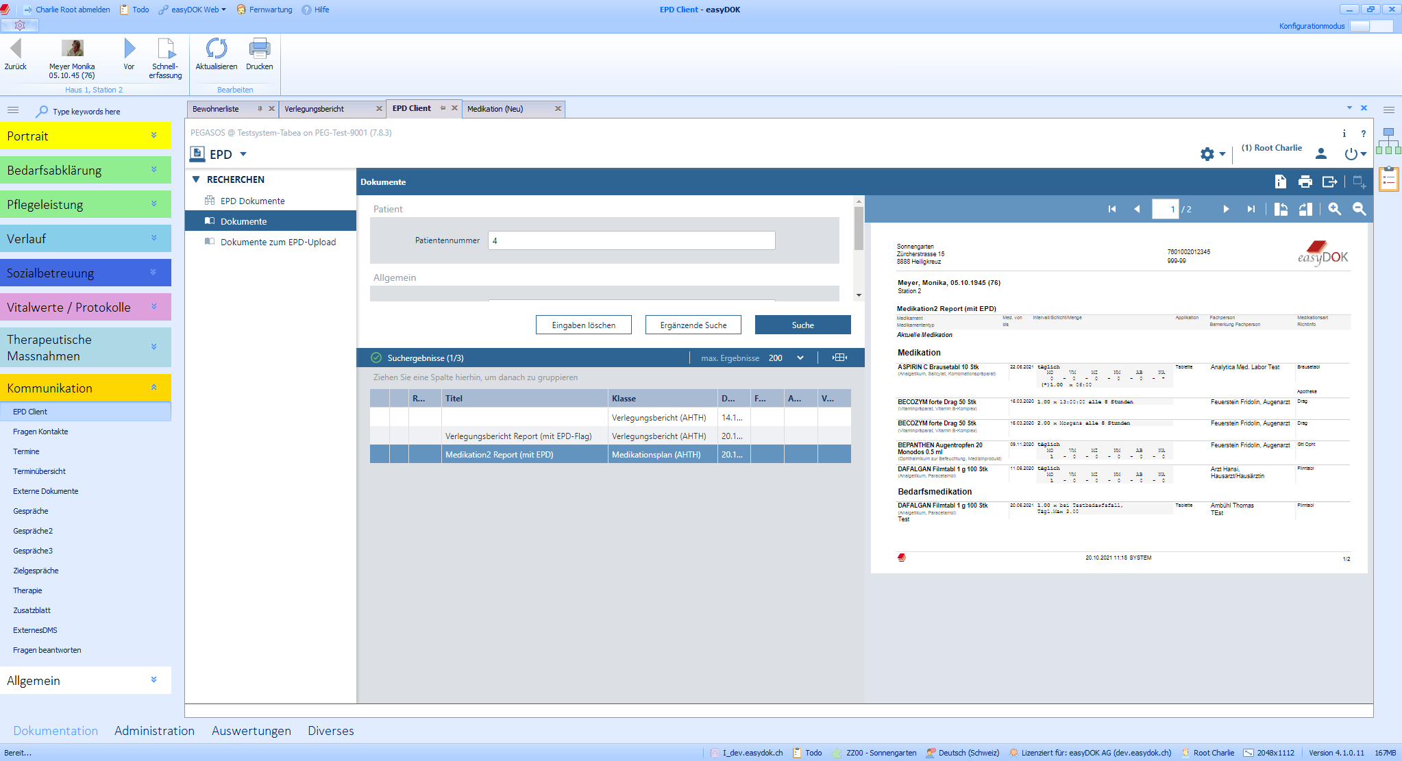Image resolution: width=1402 pixels, height=761 pixels.
Task: Open the easyDOK Web menu
Action: coord(193,10)
